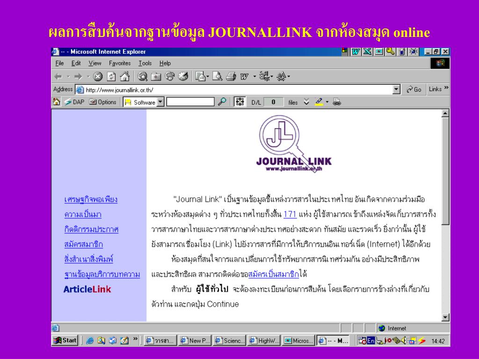Screen dimensions: 479x359
Task: Run the DAP magnifier search icon
Action: coord(222,101)
